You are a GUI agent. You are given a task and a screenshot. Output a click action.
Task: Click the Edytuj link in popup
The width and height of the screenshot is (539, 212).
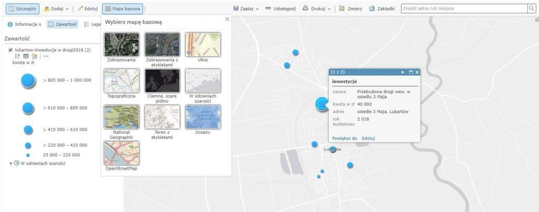[368, 138]
